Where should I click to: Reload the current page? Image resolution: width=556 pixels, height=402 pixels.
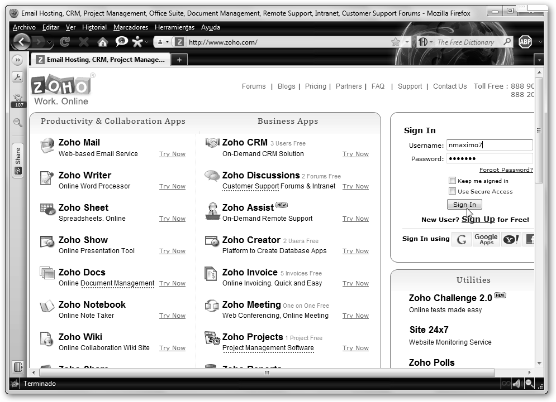[x=65, y=42]
